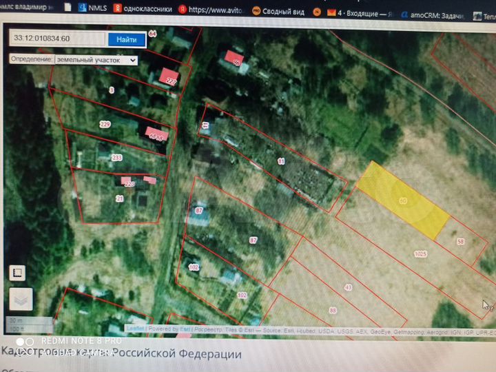Select the highlighted yellow parcel 60
Viewport: 496px width, 372px height.
pos(403,199)
